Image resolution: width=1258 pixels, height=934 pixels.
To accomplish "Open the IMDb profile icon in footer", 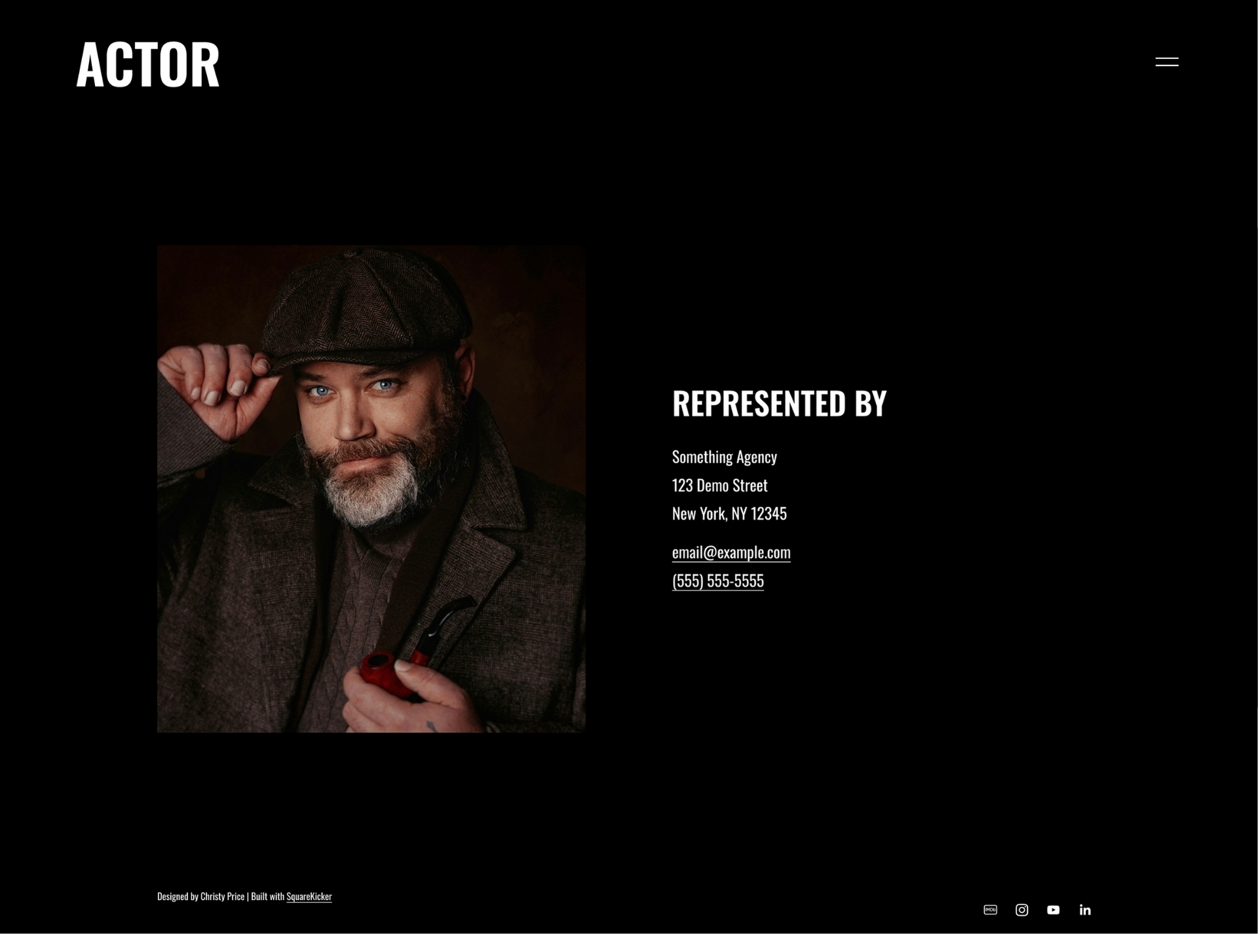I will 990,910.
